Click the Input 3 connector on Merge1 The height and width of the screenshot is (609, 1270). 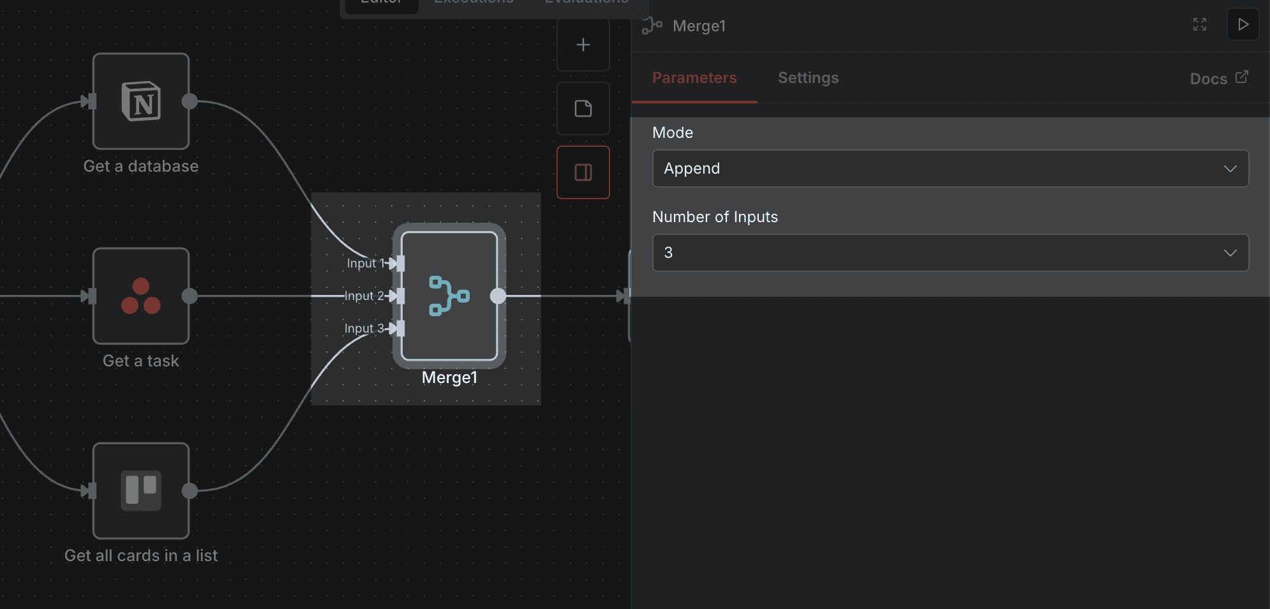tap(398, 329)
